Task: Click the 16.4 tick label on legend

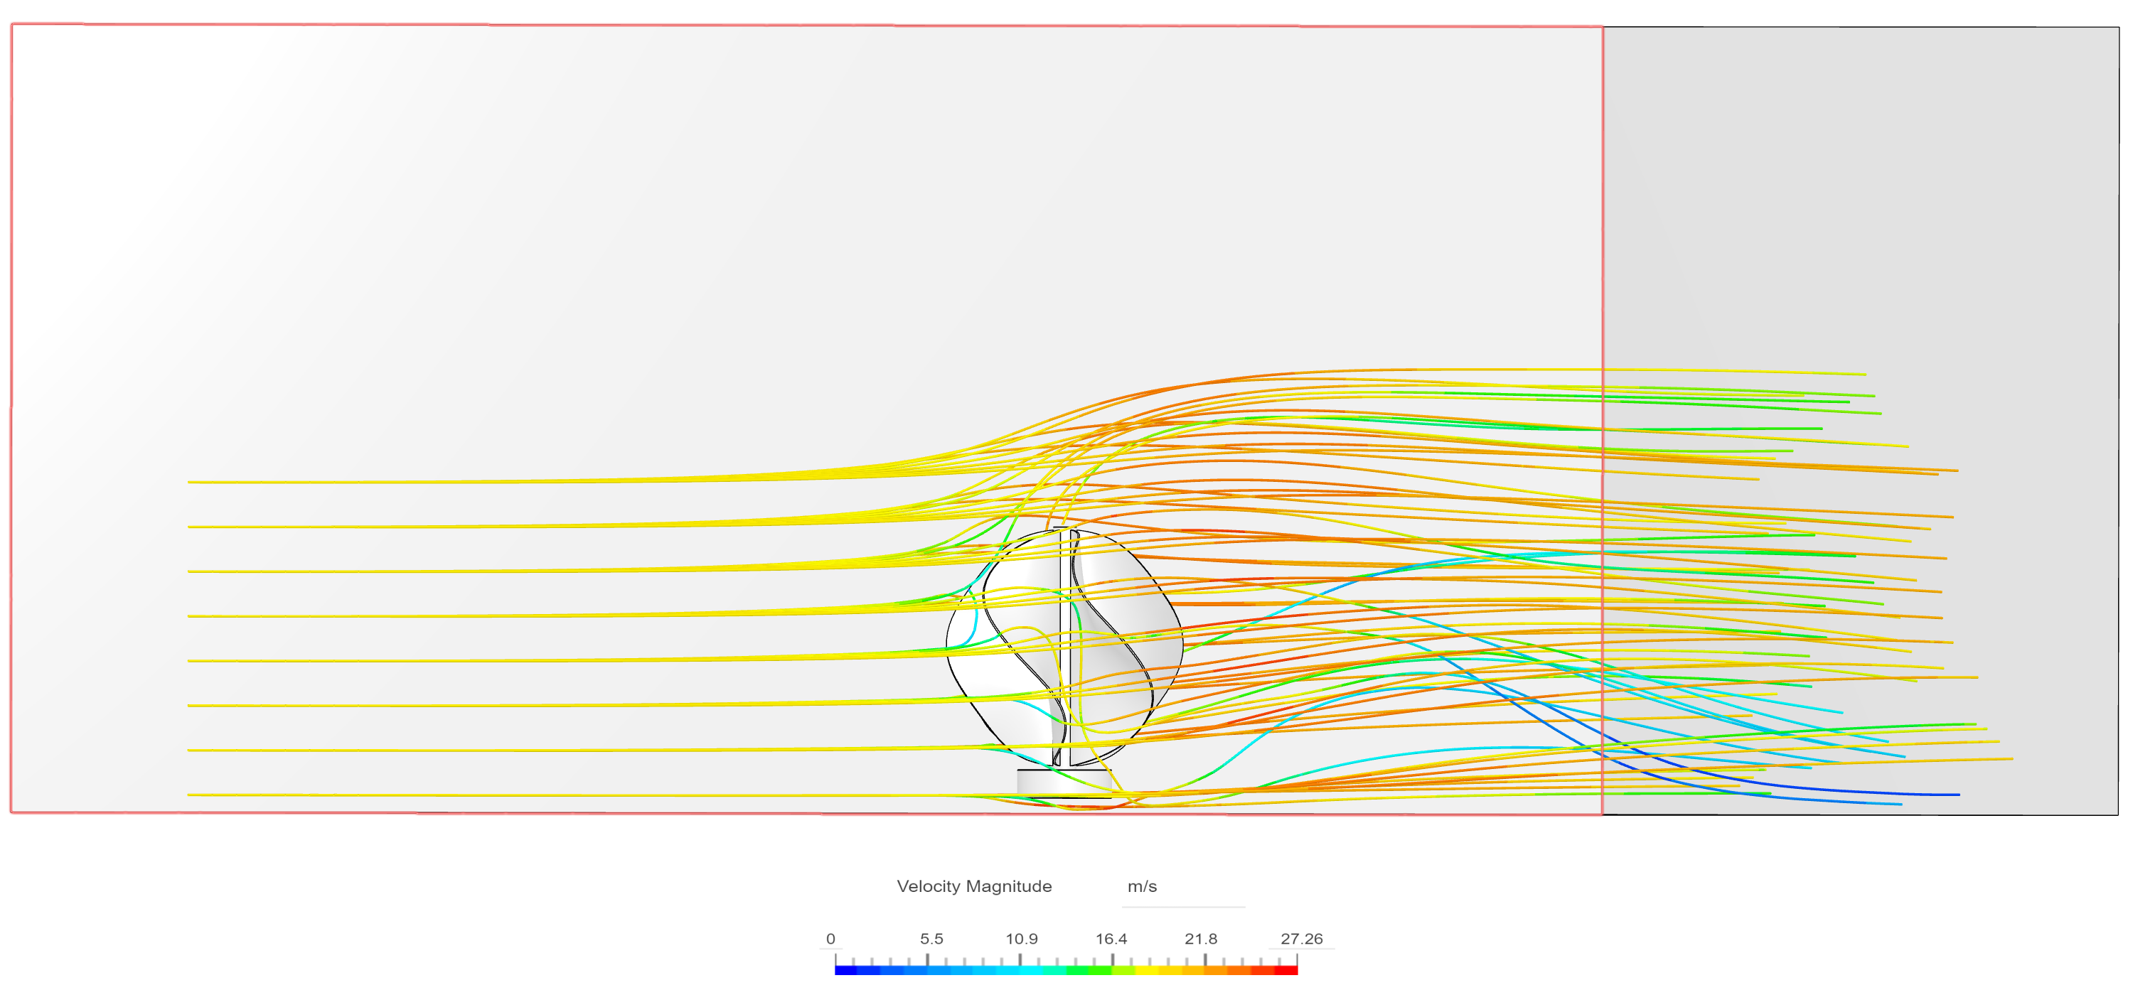Action: [1111, 939]
